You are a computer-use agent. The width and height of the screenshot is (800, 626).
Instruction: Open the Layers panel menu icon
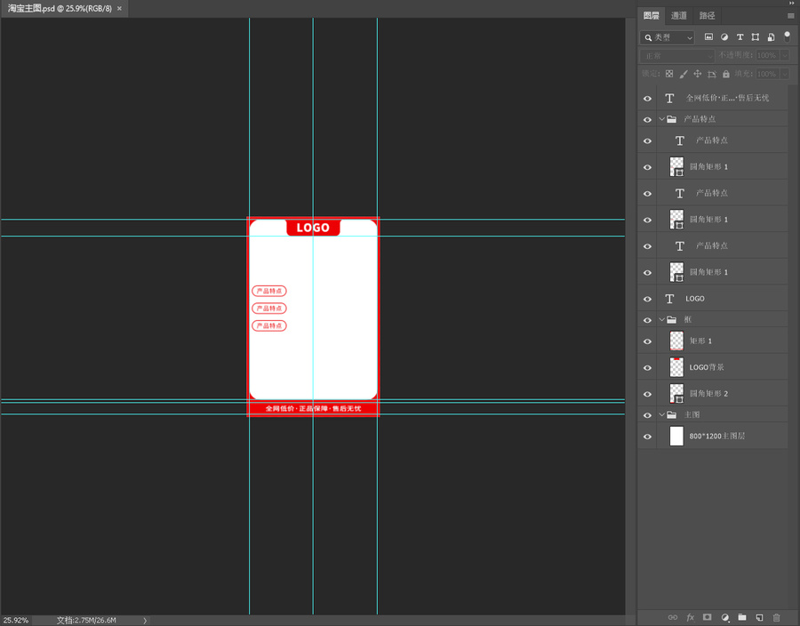click(x=791, y=16)
